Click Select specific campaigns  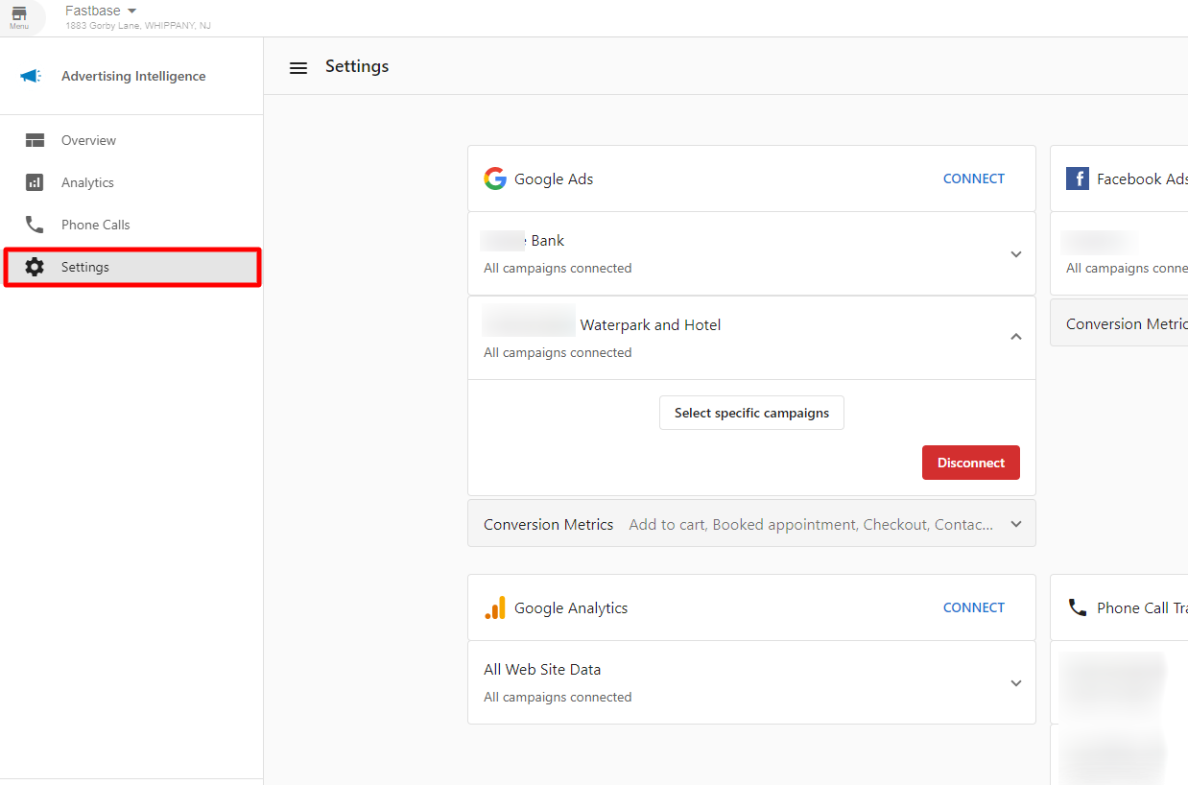750,412
